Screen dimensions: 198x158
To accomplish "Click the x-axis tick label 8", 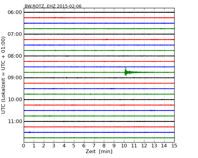I will [x=104, y=146].
